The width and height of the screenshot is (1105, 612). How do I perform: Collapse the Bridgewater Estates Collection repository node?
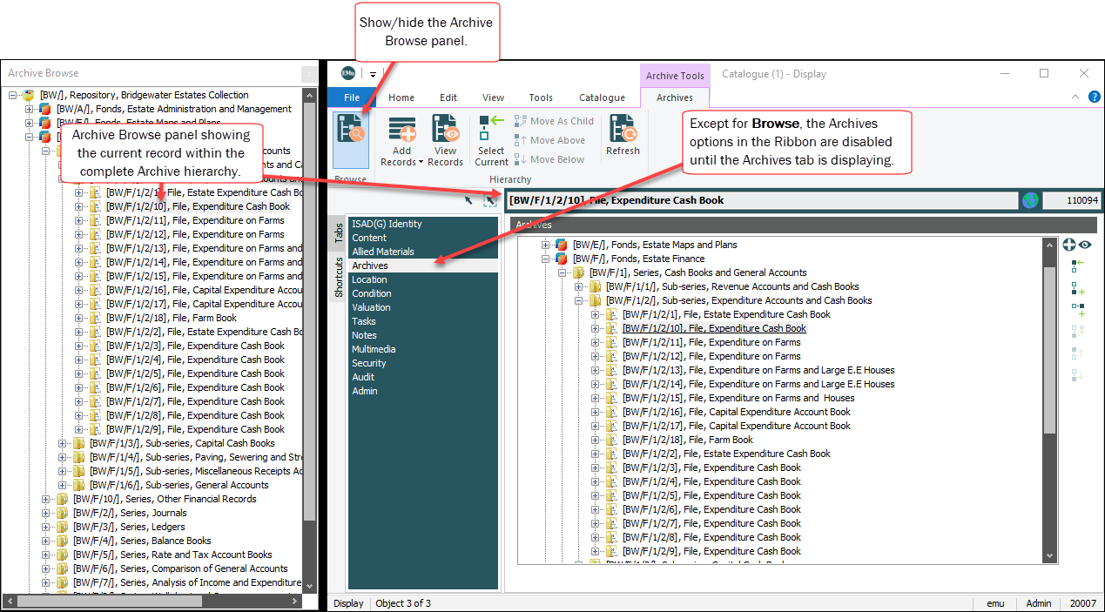(14, 95)
